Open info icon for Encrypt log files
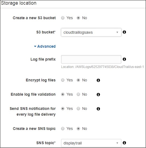This screenshot has height=148, width=146. coord(98,80)
